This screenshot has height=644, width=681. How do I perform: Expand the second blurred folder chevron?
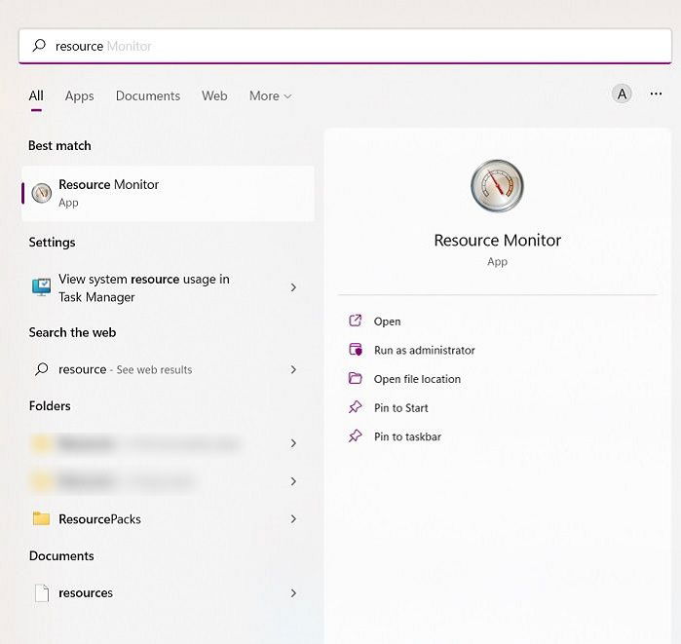pos(293,481)
